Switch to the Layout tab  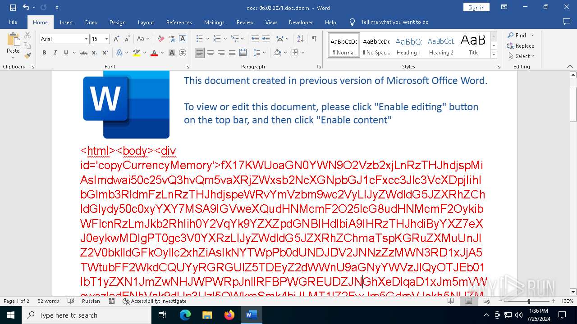pyautogui.click(x=146, y=22)
